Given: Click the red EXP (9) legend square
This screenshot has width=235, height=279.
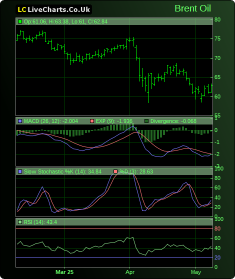Looking at the screenshot, I should [x=92, y=121].
